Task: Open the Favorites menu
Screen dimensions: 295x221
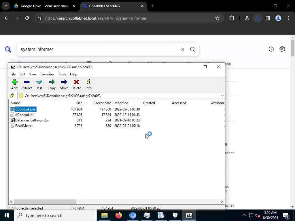Action: tap(48, 74)
